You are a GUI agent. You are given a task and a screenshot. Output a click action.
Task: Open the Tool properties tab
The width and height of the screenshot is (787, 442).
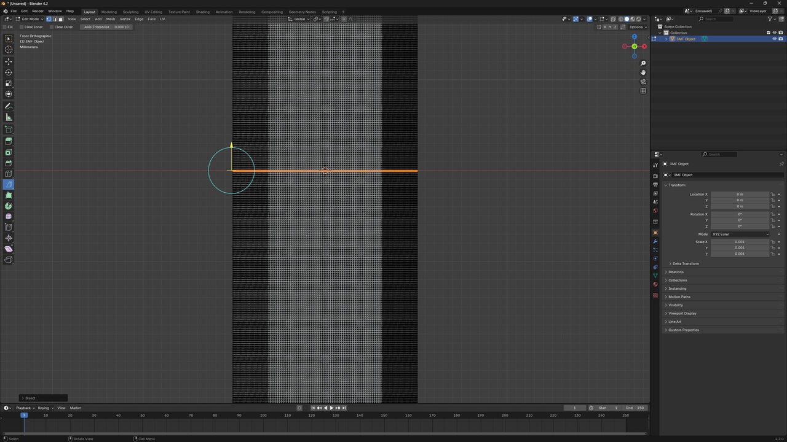(x=655, y=165)
